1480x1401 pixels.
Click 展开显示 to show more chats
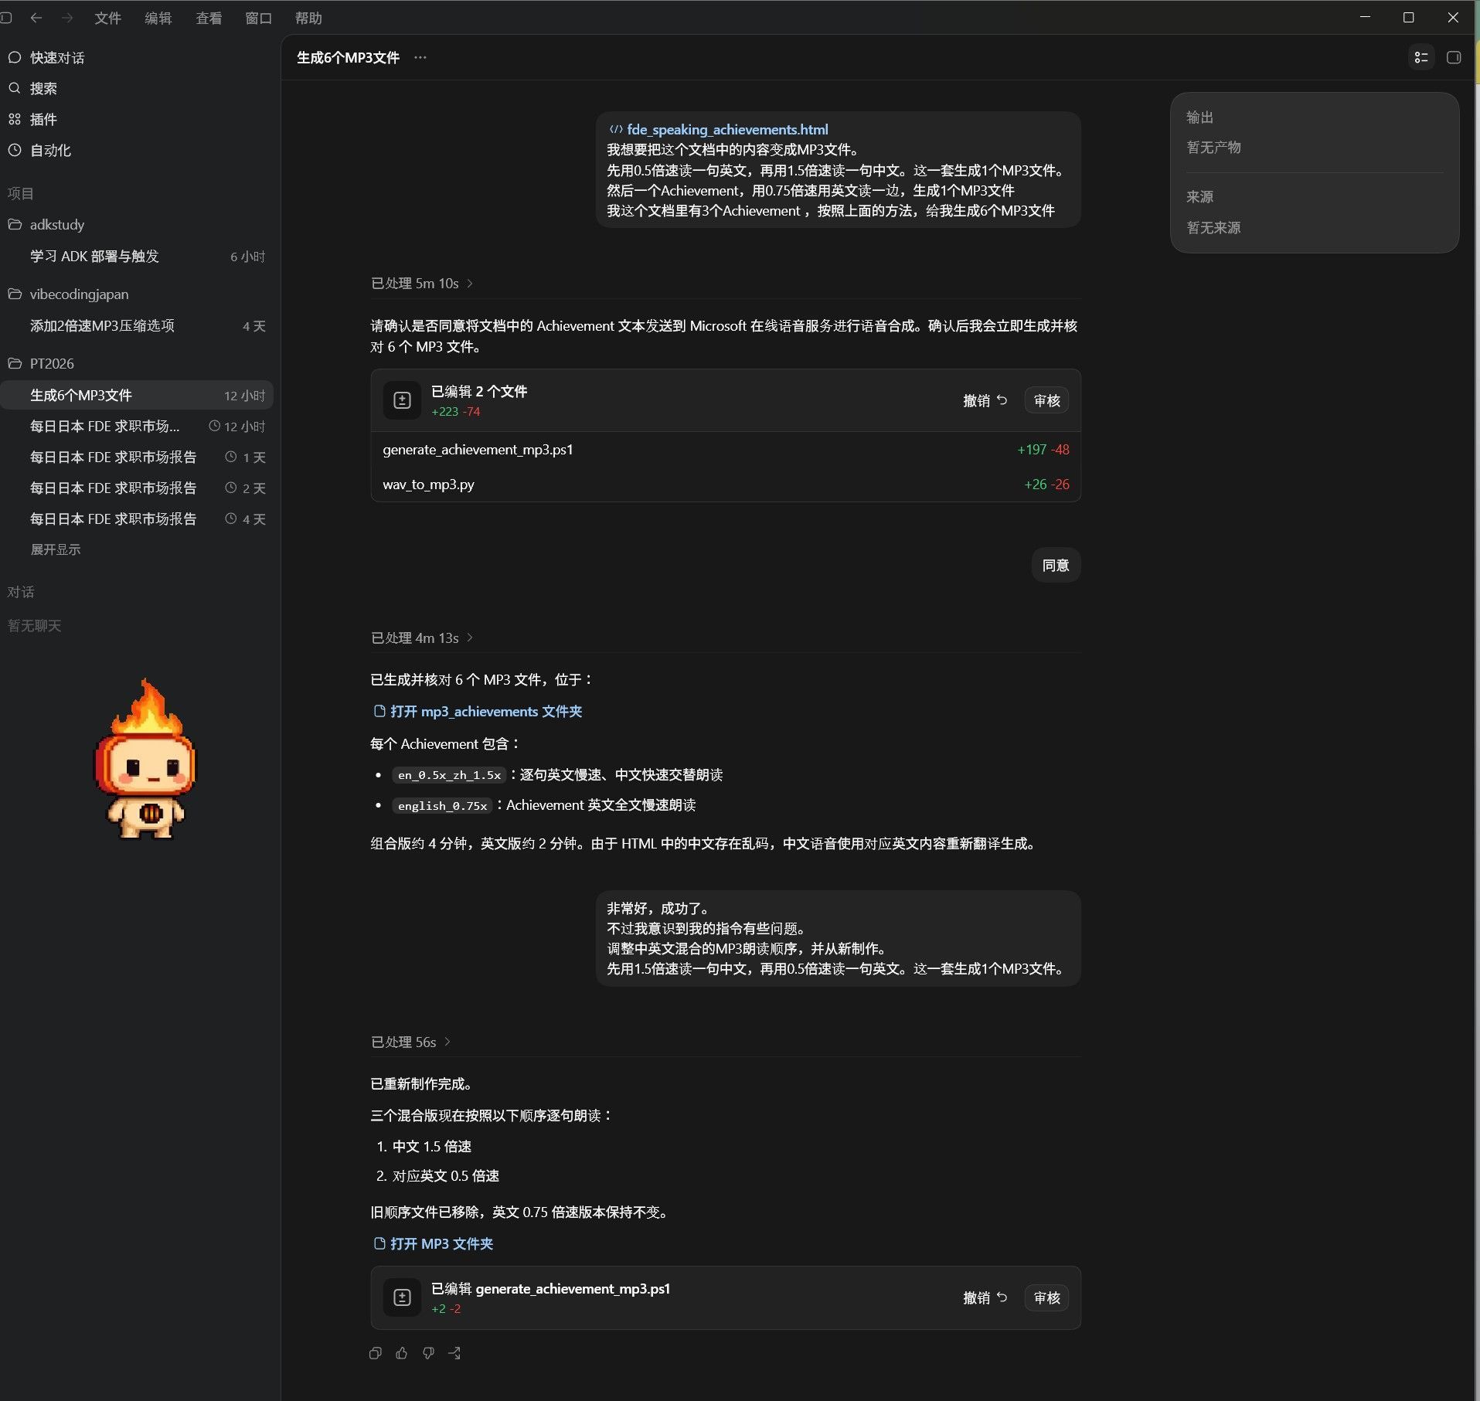pyautogui.click(x=56, y=549)
